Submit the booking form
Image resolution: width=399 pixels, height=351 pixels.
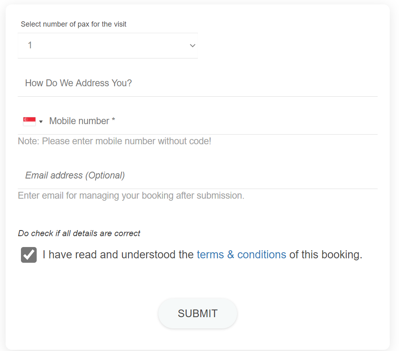tap(198, 314)
